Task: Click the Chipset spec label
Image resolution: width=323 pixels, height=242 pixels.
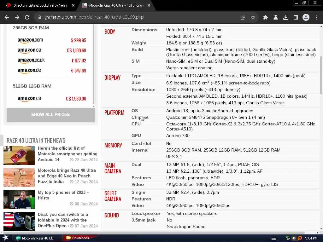Action: pyautogui.click(x=140, y=117)
